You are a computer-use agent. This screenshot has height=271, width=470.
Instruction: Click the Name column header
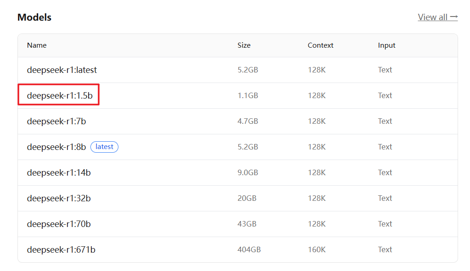pos(37,45)
